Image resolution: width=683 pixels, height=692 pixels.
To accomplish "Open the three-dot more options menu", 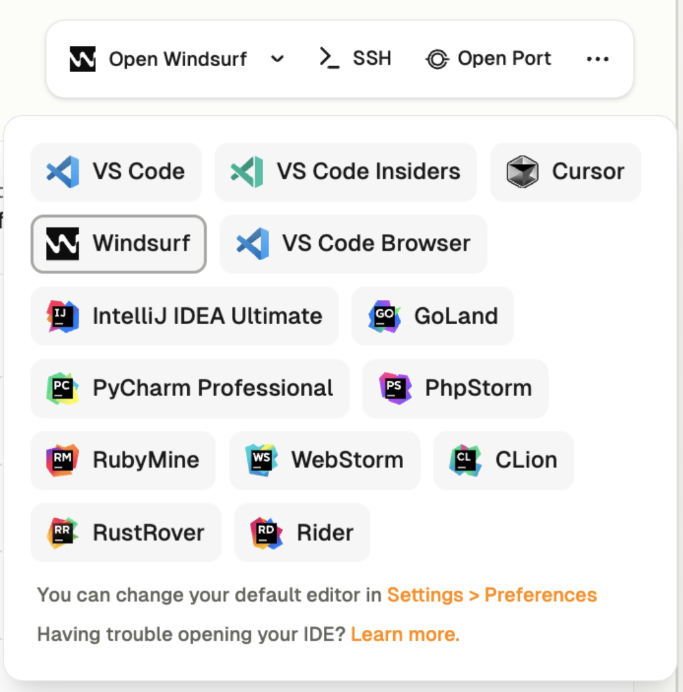I will click(x=598, y=59).
